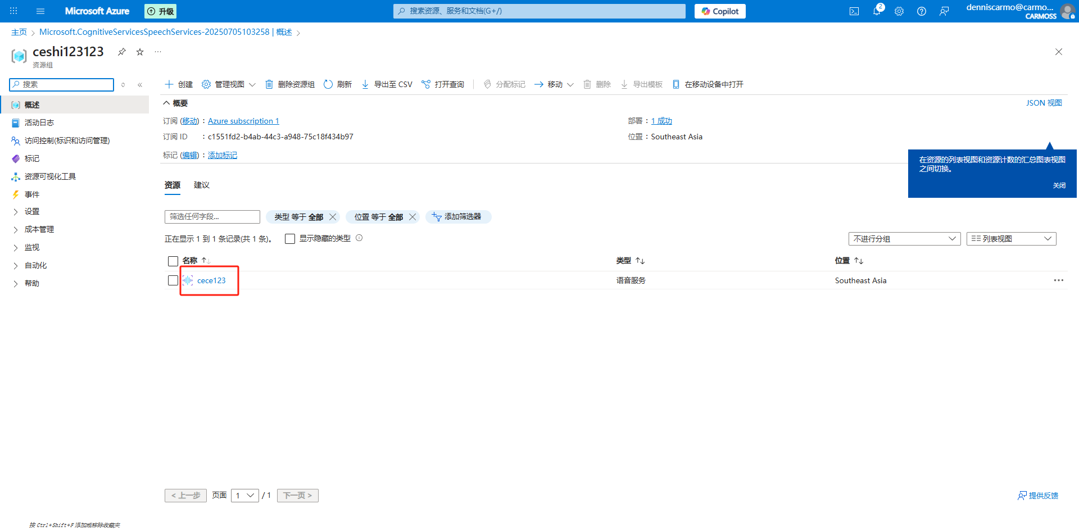Click 打开查询 open query button
Viewport: 1079px width, 531px height.
click(443, 84)
